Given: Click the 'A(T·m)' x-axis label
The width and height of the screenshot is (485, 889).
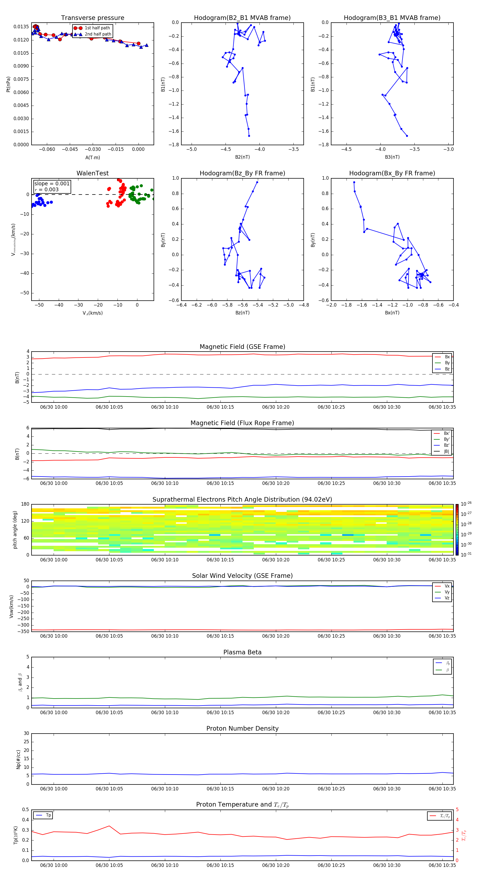Looking at the screenshot, I should (92, 157).
